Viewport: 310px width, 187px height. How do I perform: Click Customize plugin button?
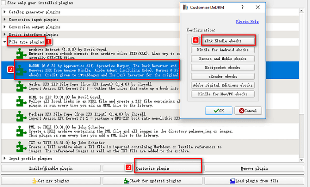coord(152,168)
